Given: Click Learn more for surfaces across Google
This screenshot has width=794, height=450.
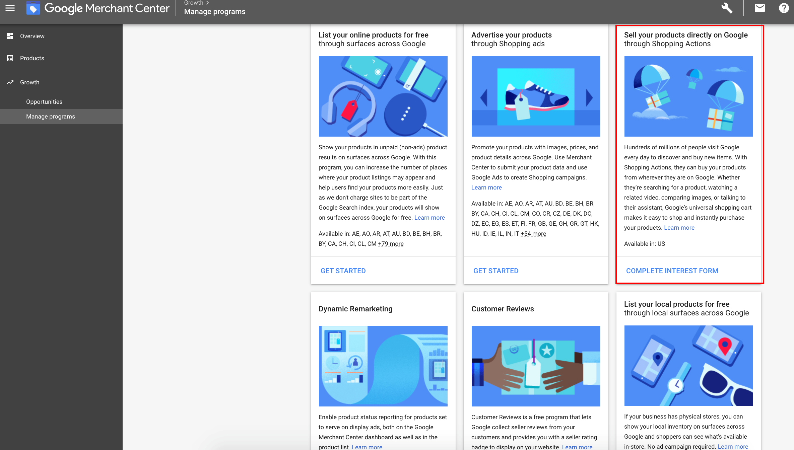Looking at the screenshot, I should pyautogui.click(x=430, y=217).
